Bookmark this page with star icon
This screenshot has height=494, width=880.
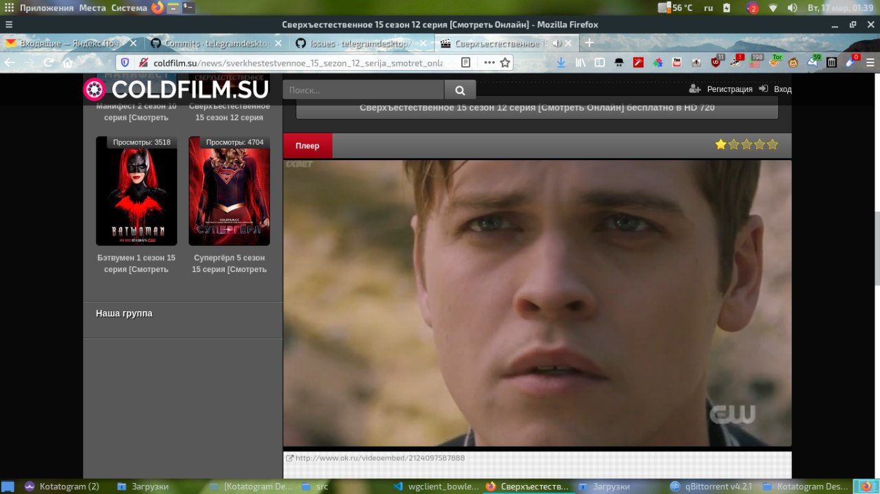point(505,63)
